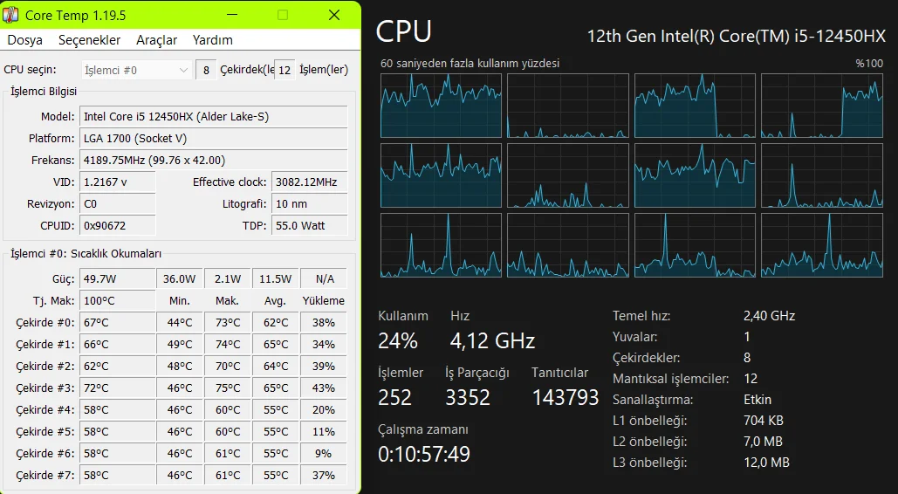Expand the İşlemci #0 CPU selector dropdown
Screen dimensions: 898x494
(x=136, y=70)
